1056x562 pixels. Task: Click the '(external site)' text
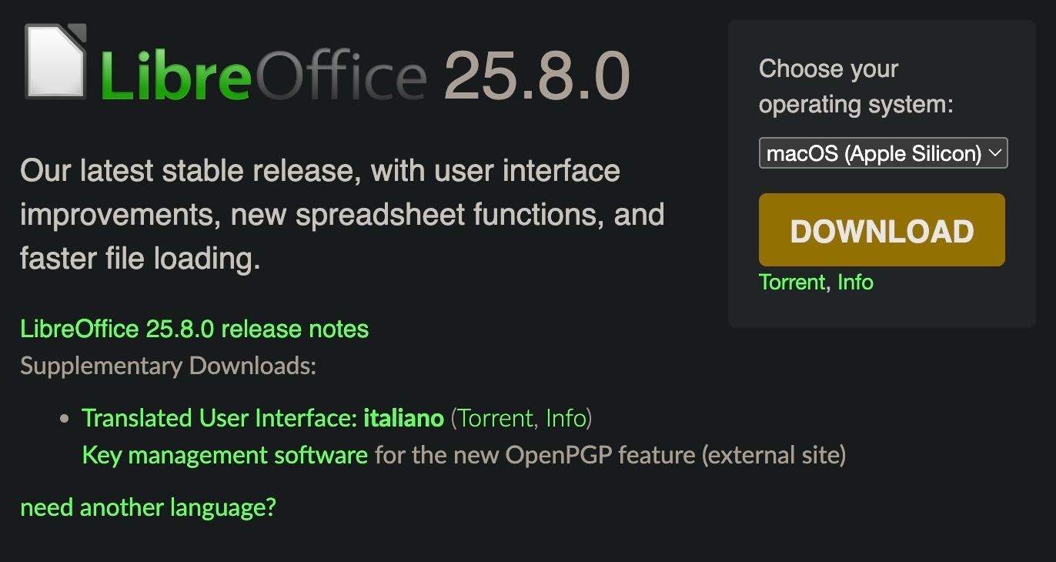pyautogui.click(x=773, y=455)
